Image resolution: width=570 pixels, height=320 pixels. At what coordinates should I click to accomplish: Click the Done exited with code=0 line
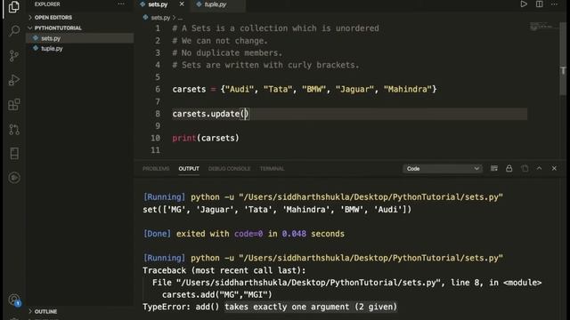(243, 234)
